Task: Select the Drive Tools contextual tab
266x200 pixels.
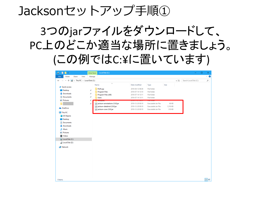Action: tap(92, 73)
